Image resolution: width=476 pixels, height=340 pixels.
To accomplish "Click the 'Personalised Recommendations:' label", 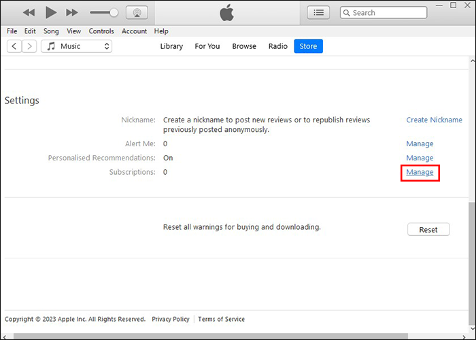I will pos(102,158).
